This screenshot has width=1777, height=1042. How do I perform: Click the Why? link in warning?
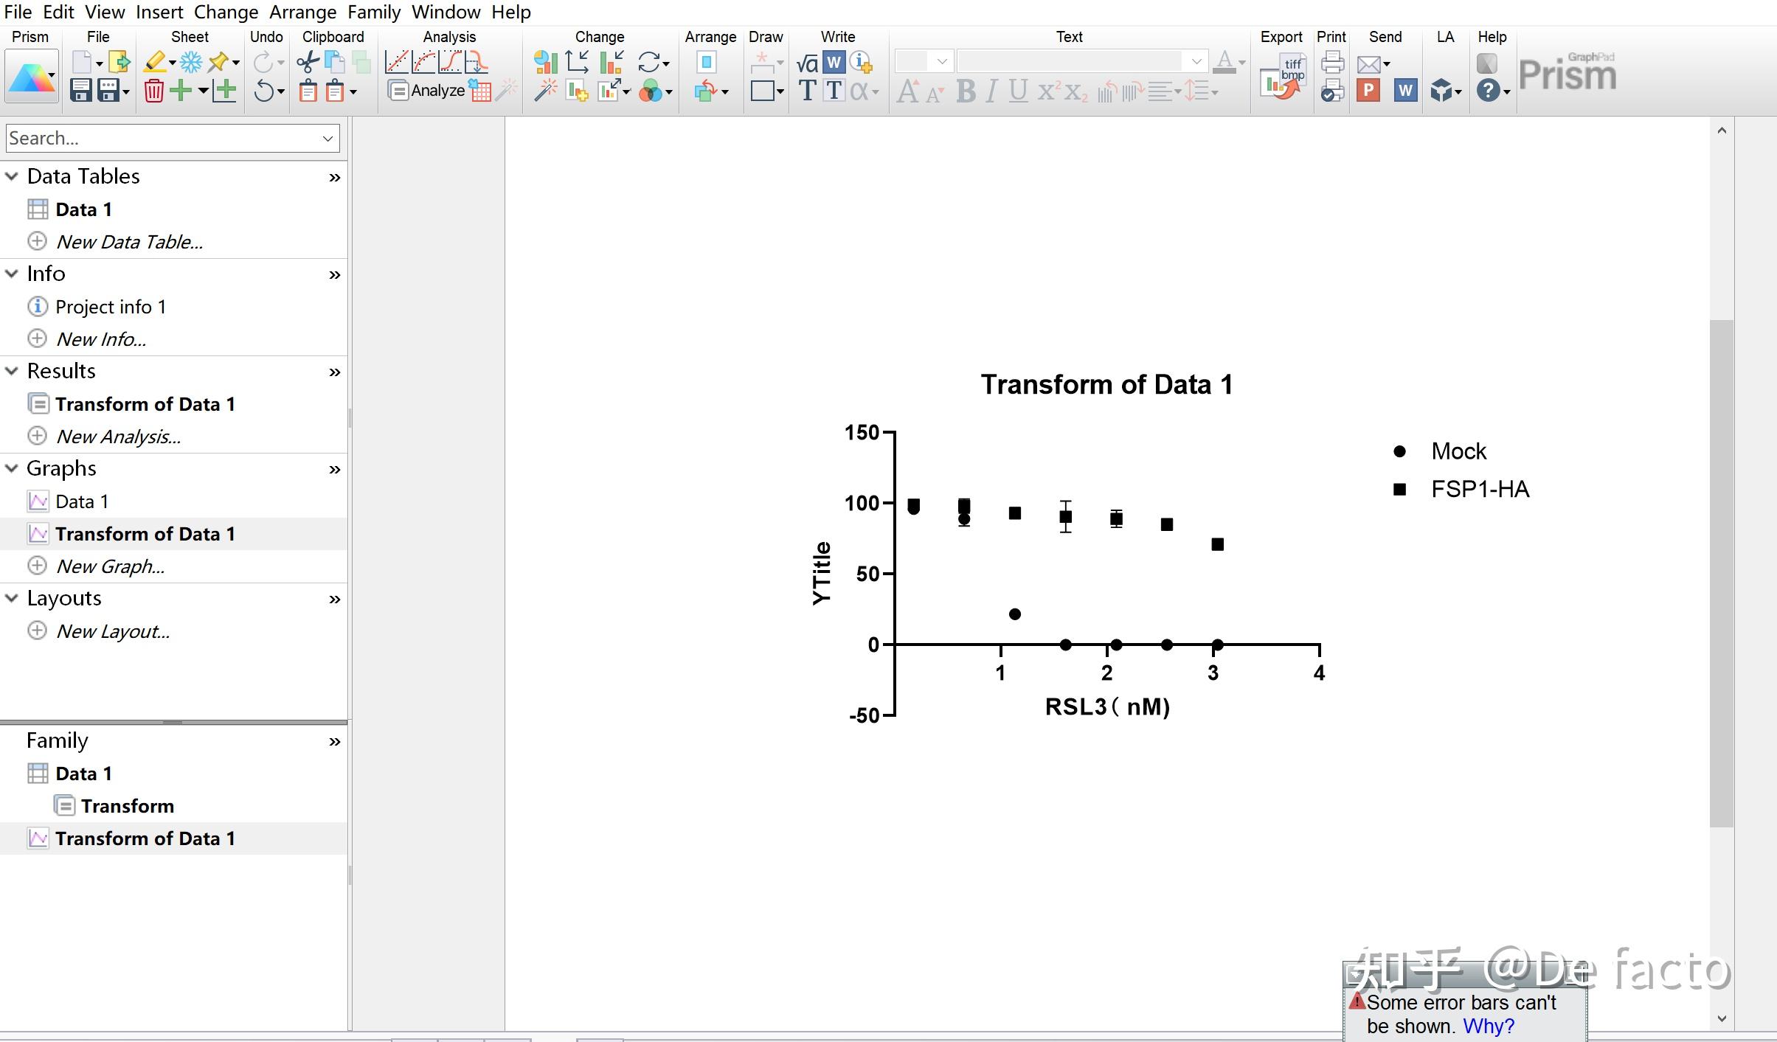[1488, 1026]
